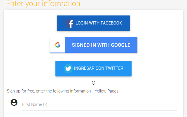This screenshot has width=187, height=117.
Task: Click the Facebook logo icon
Action: click(x=69, y=23)
